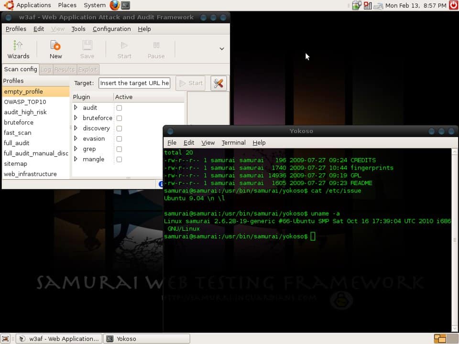Click the New profile toolbar icon

click(55, 49)
